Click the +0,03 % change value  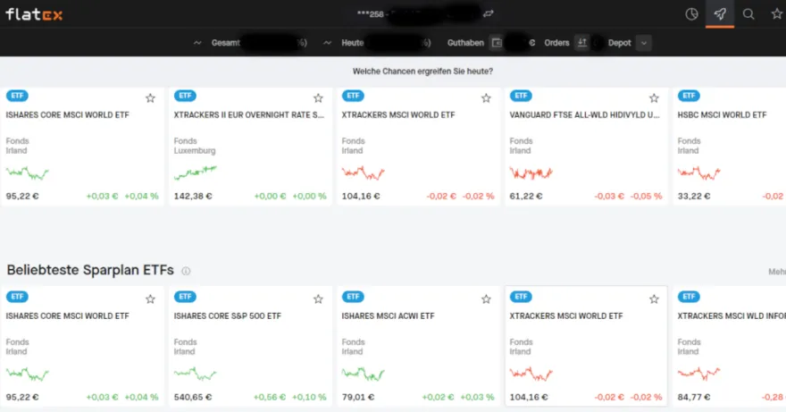(x=477, y=398)
